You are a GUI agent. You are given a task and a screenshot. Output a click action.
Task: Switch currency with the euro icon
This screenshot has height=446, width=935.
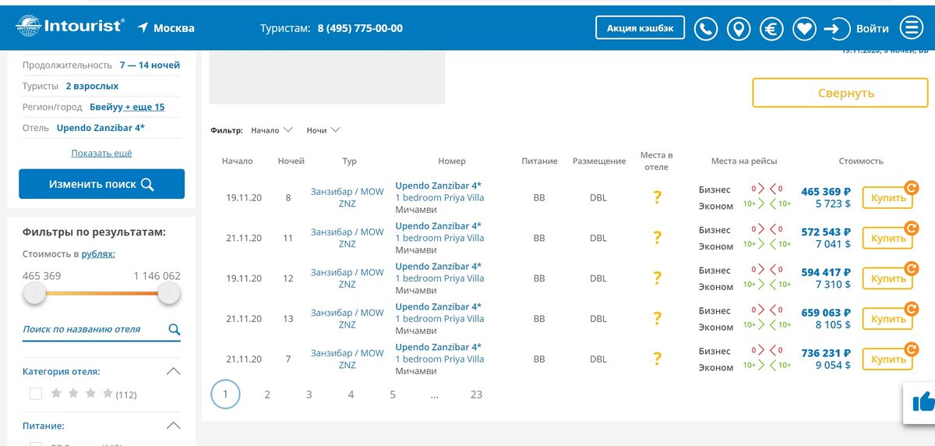(x=771, y=29)
